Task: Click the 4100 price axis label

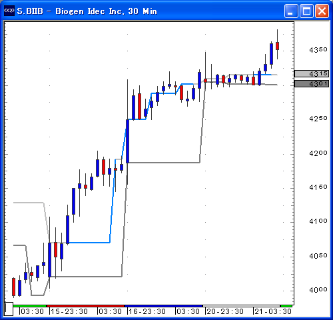Action: pyautogui.click(x=318, y=221)
